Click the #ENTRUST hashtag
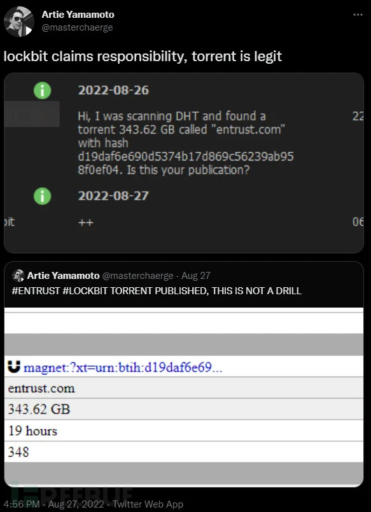Screen dimensions: 371x512 click(x=31, y=291)
